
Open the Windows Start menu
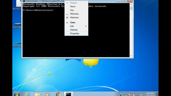[x=17, y=94]
